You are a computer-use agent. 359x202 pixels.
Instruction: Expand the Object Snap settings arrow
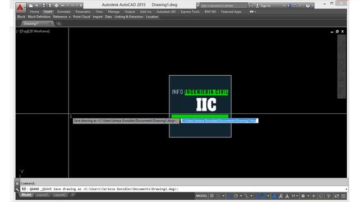[x=268, y=196]
